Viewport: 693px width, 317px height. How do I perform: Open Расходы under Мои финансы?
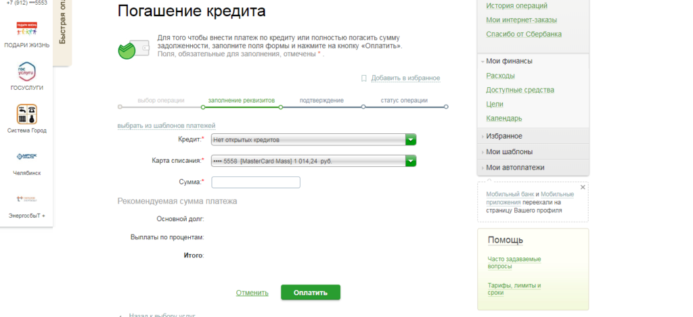500,76
